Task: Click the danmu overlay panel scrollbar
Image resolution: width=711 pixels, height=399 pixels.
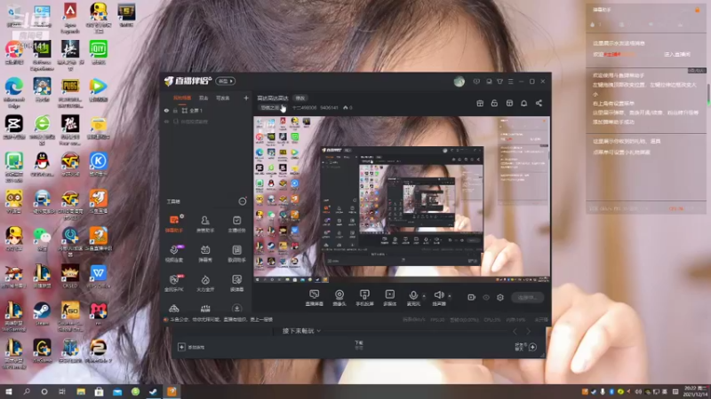Action: click(707, 93)
